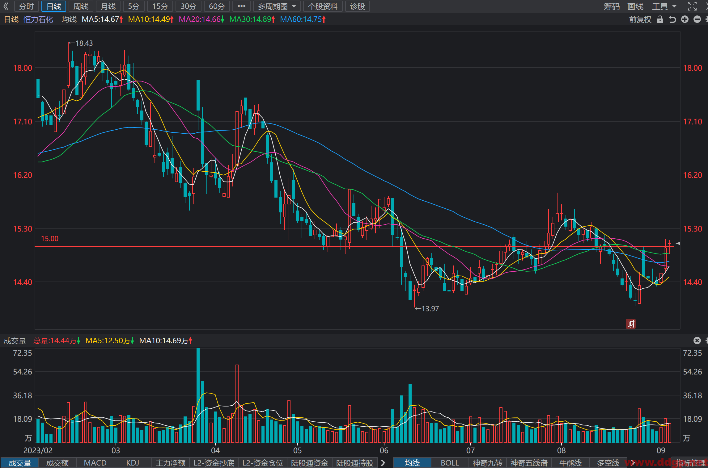This screenshot has width=708, height=468.
Task: Switch to the 周线 weekly period
Action: pyautogui.click(x=81, y=6)
